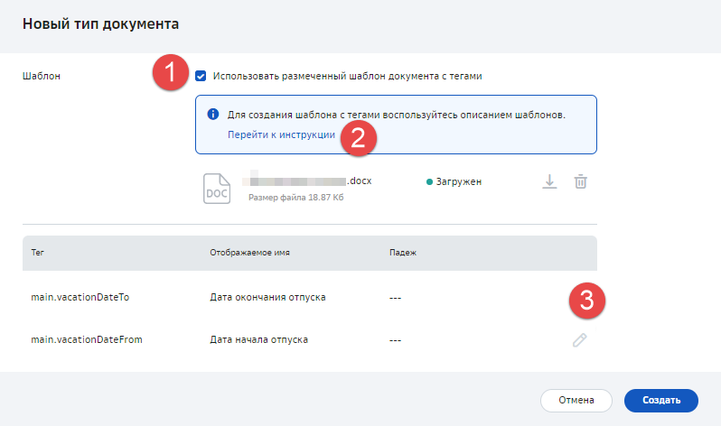Click the 'Загружен' upload status
The image size is (721, 426).
(x=454, y=181)
